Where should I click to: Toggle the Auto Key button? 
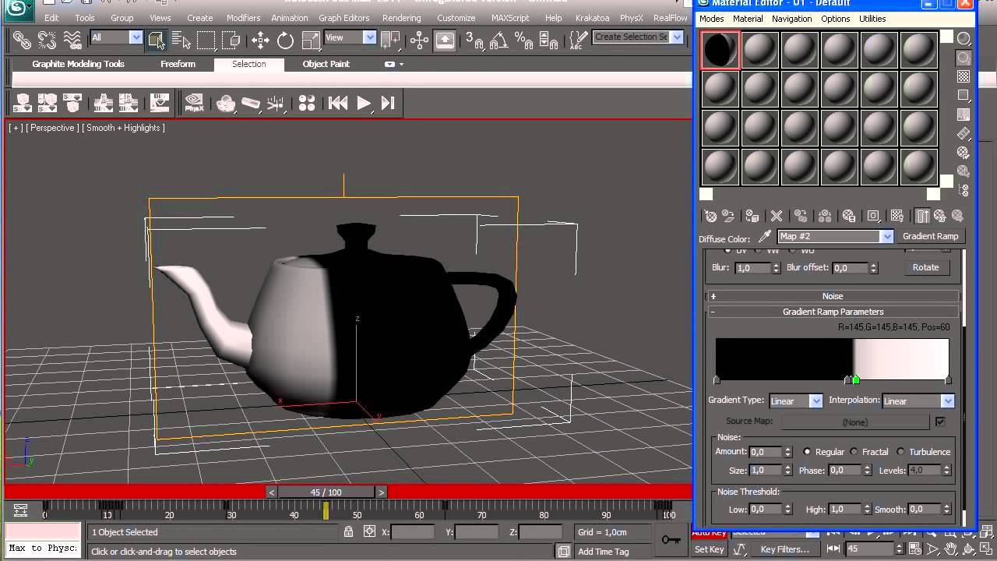pyautogui.click(x=710, y=533)
